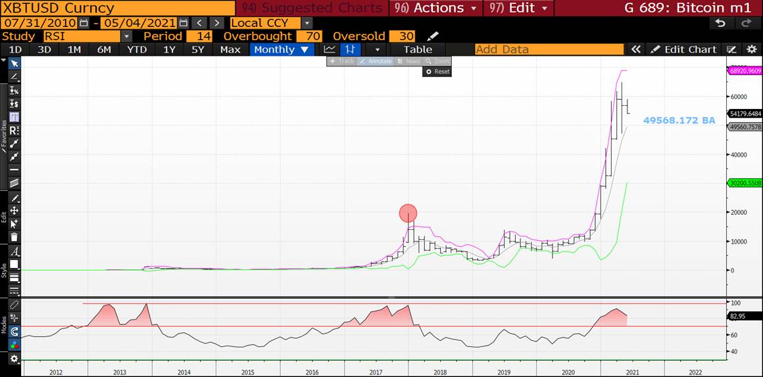Screen dimensions: 763x377
Task: Click the trash delete icon in Edit section
Action: [14, 237]
